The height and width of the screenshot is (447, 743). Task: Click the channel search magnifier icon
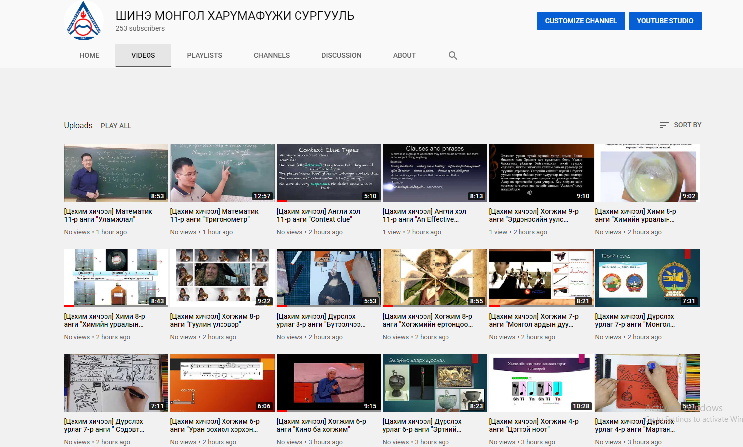pyautogui.click(x=453, y=55)
